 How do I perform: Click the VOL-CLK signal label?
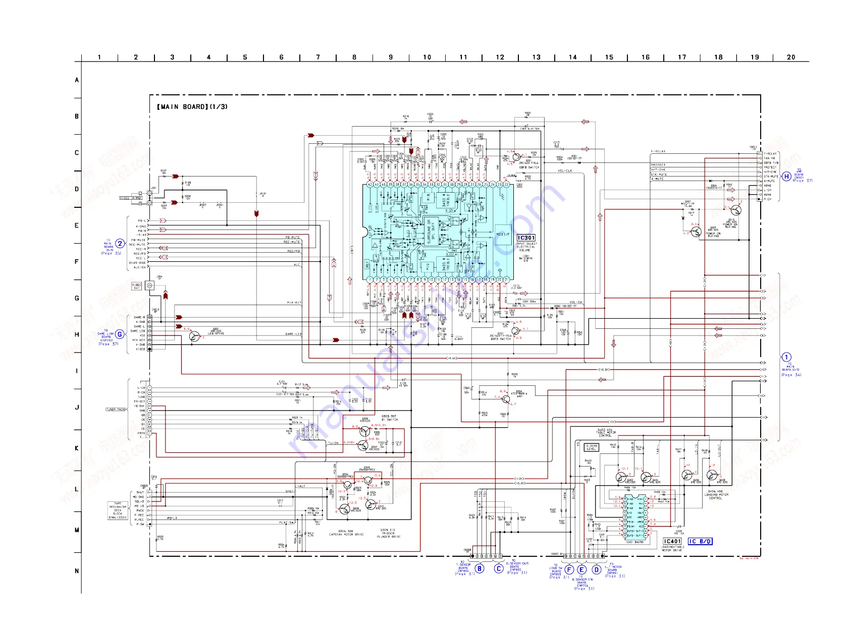coord(565,171)
